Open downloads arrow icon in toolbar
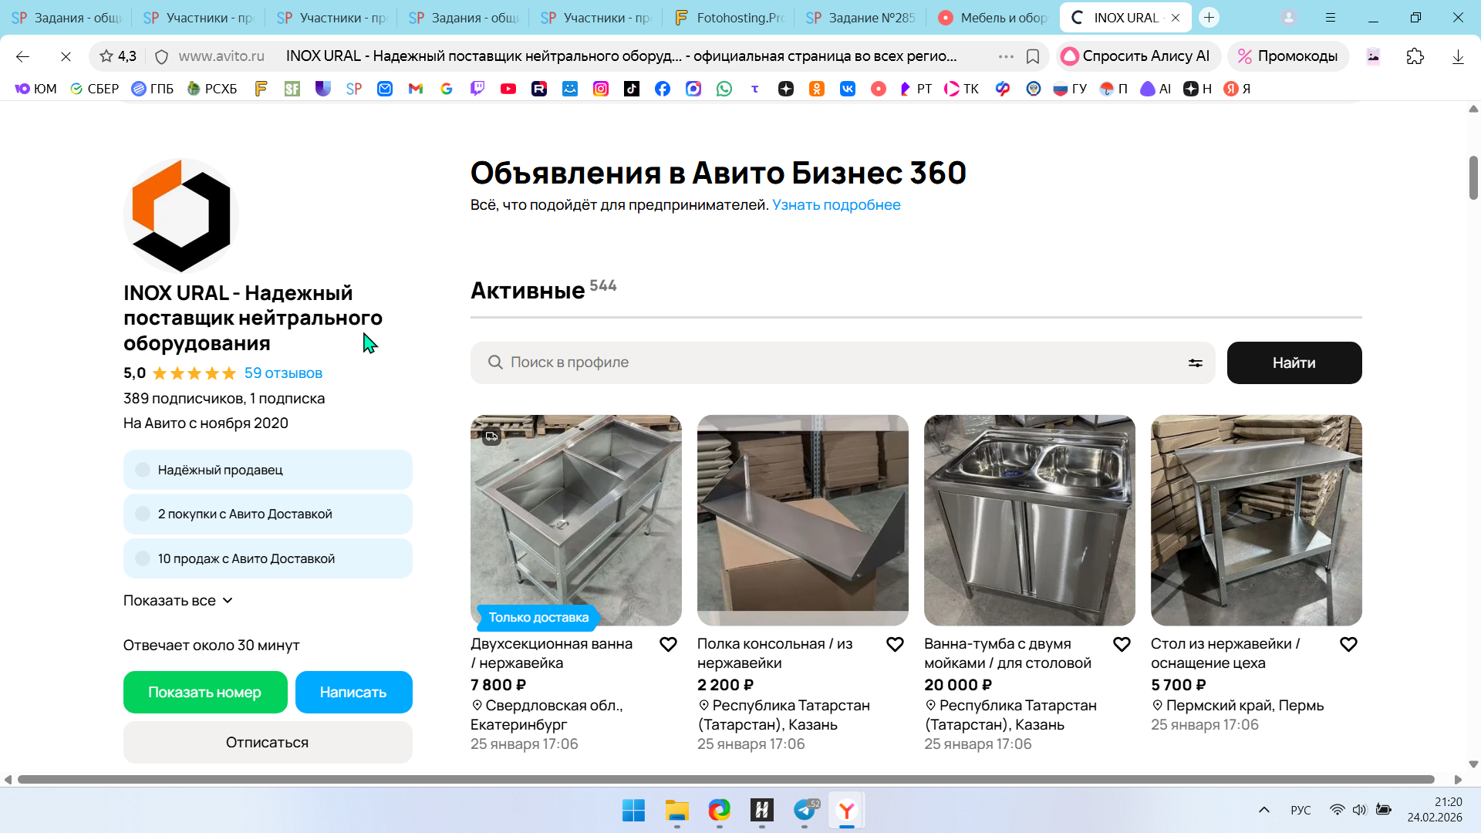The image size is (1481, 833). [1457, 56]
